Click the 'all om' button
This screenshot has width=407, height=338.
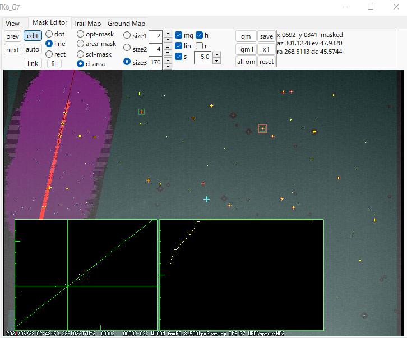pyautogui.click(x=246, y=62)
